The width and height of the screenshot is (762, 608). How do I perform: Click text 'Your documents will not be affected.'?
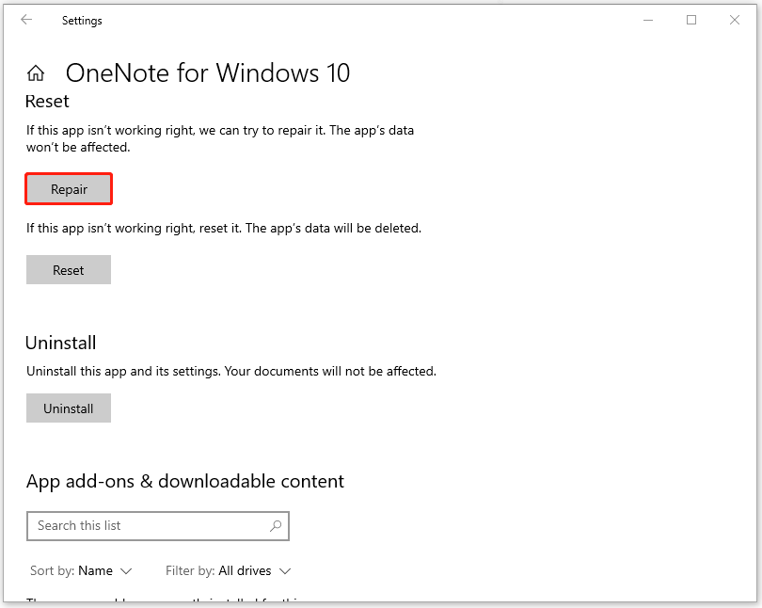click(x=330, y=372)
